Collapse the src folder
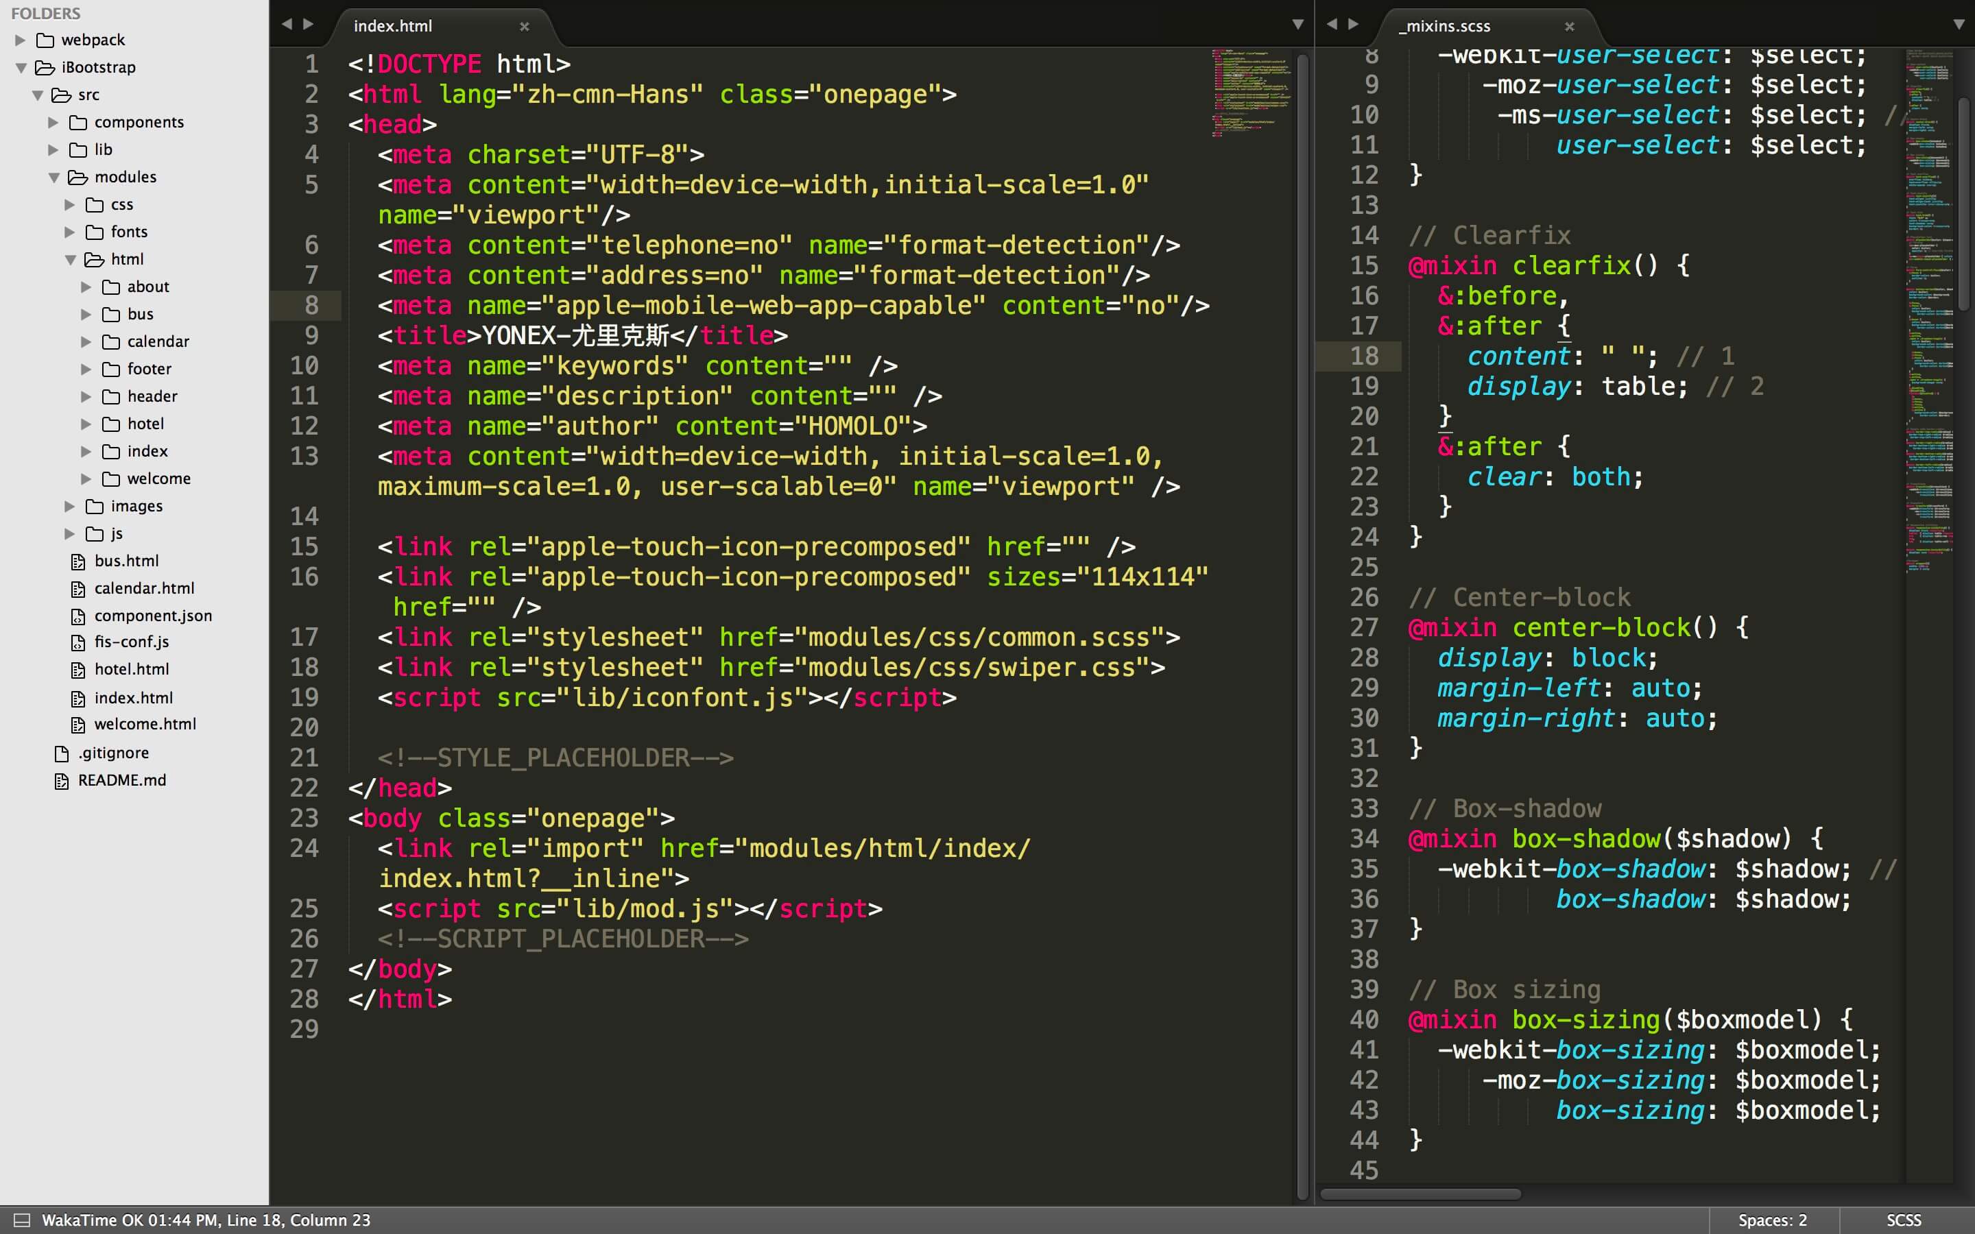 click(38, 95)
